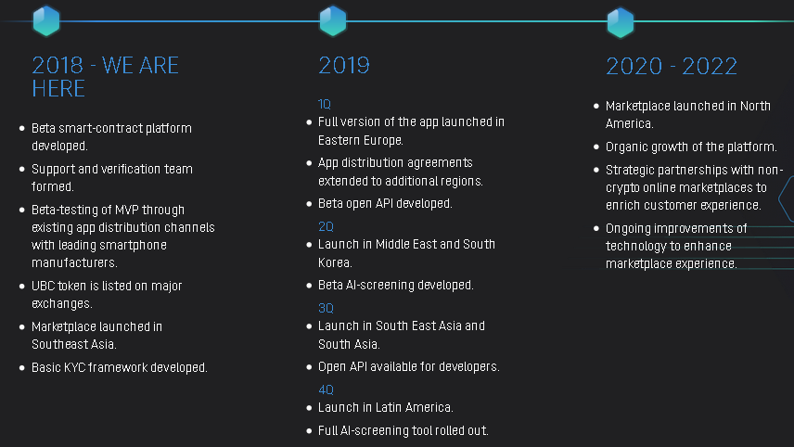Select the '2018 - WE ARE HERE' heading
The image size is (794, 447).
(106, 77)
